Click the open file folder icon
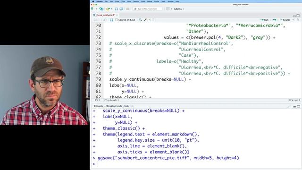 pos(108,9)
